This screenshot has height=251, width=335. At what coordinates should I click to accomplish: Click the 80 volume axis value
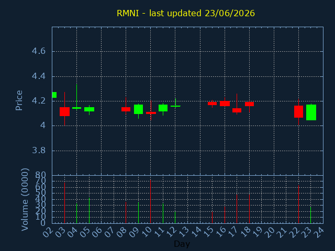(40, 176)
